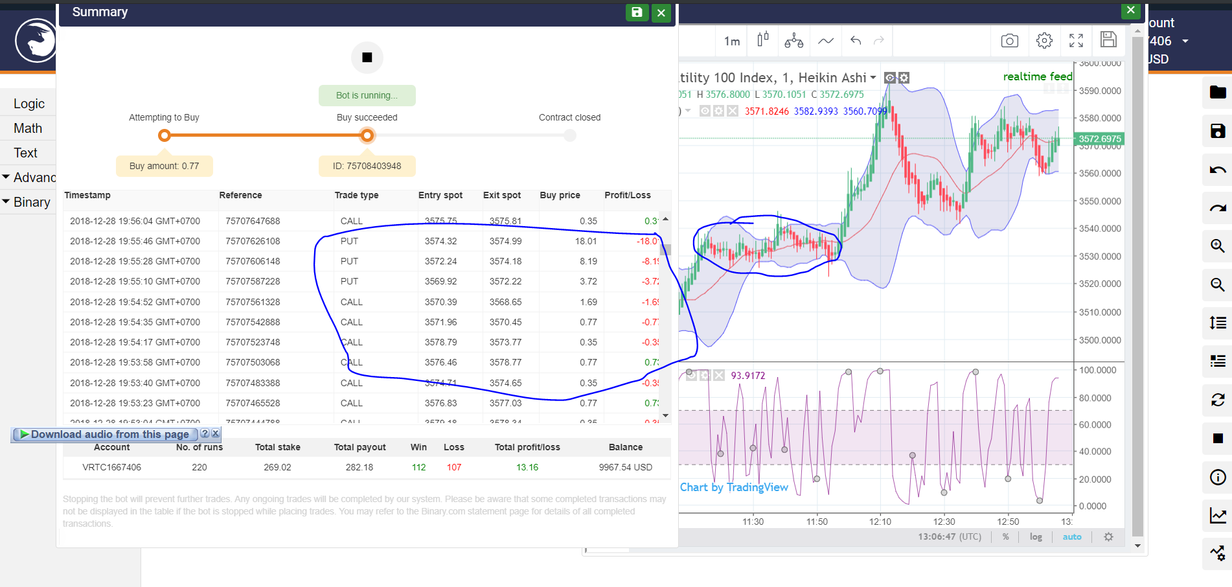The height and width of the screenshot is (587, 1232).
Task: Open the account selector dropdown
Action: coord(1186,40)
